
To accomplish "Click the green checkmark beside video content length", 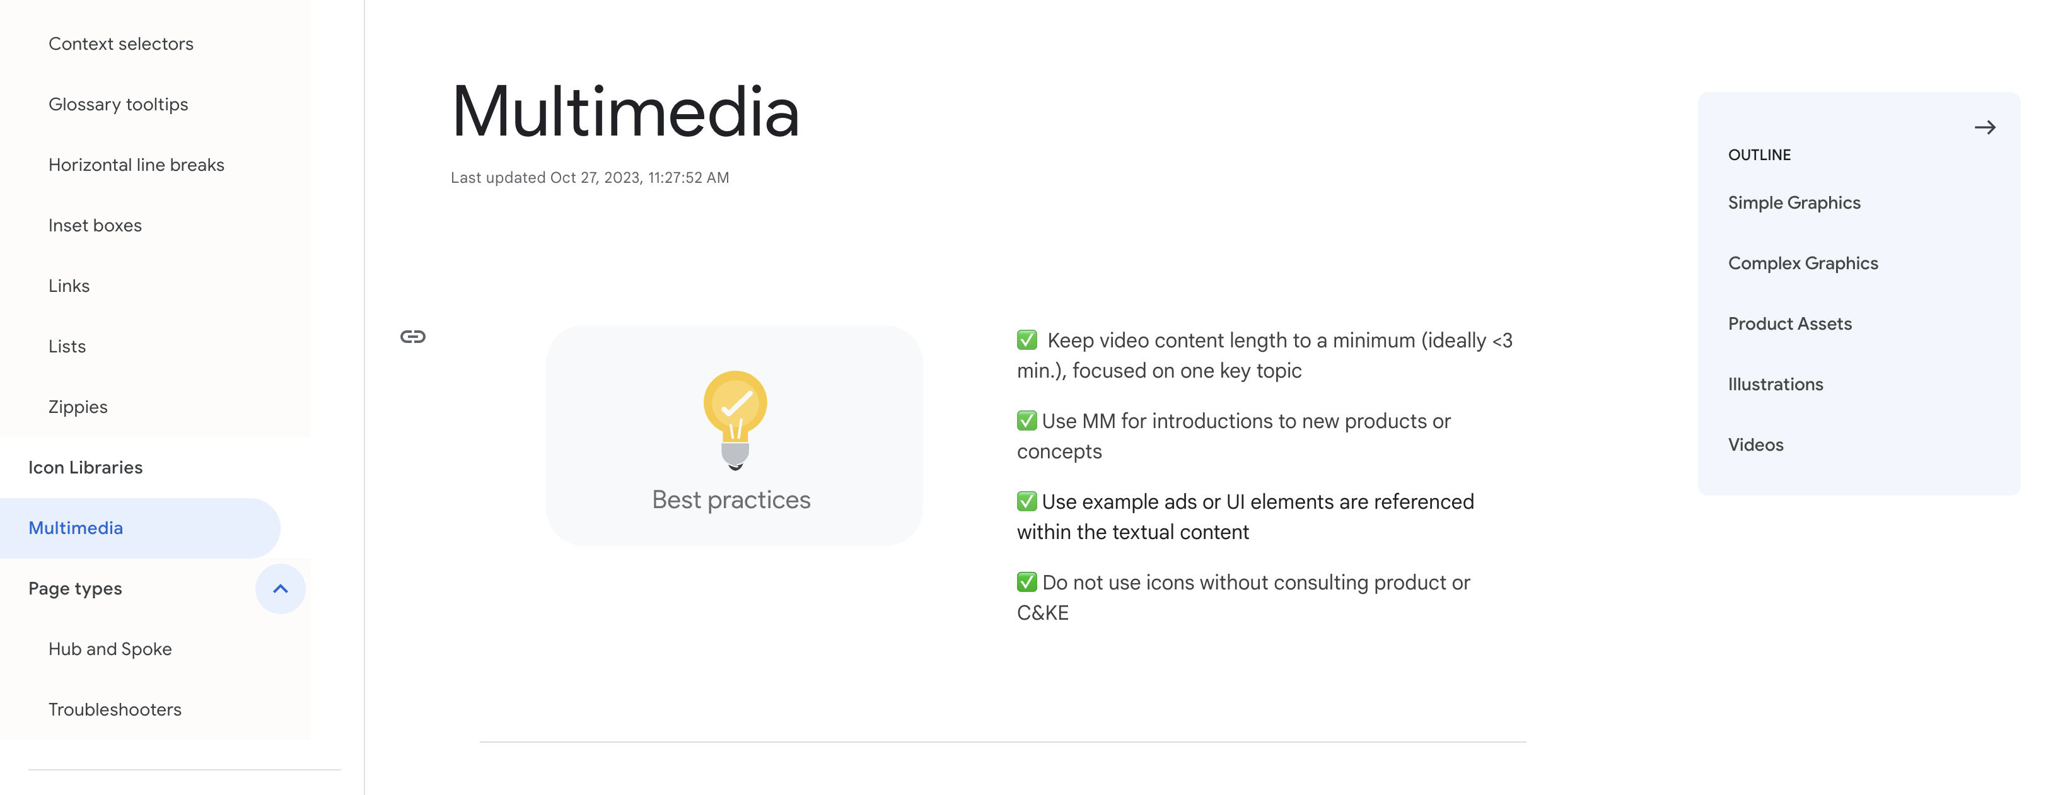I will [x=1027, y=340].
